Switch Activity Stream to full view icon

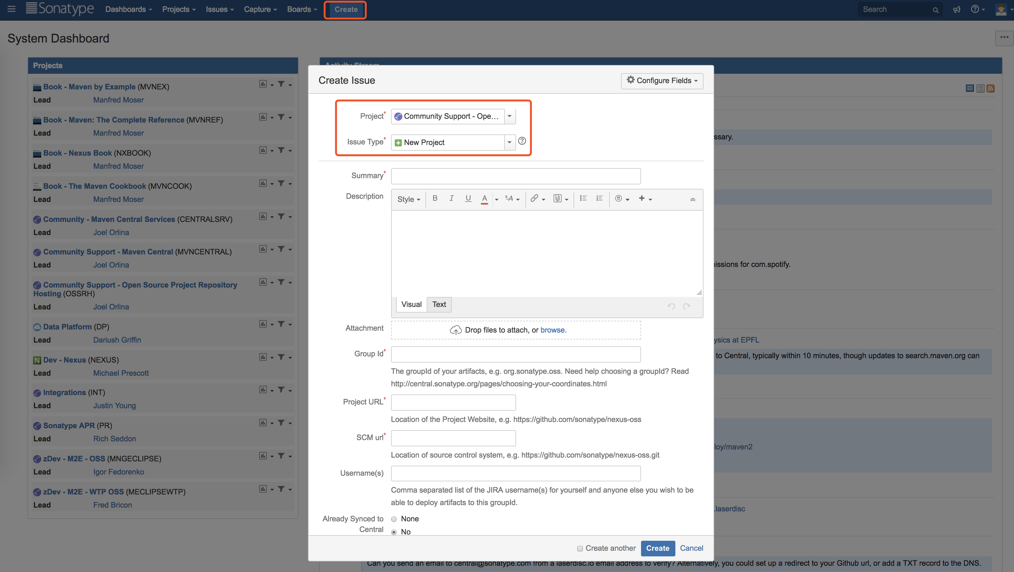[x=970, y=88]
